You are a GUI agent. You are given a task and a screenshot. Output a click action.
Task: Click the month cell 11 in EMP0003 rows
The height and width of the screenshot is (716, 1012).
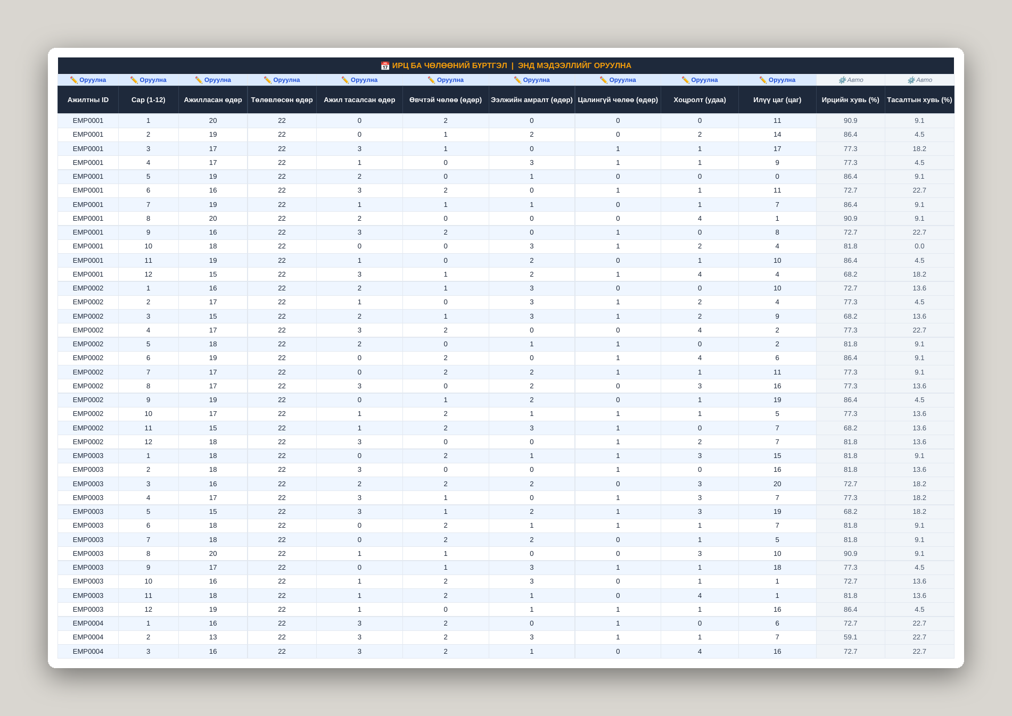click(x=148, y=595)
